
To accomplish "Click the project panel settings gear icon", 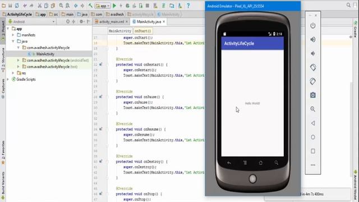I will tap(81, 21).
